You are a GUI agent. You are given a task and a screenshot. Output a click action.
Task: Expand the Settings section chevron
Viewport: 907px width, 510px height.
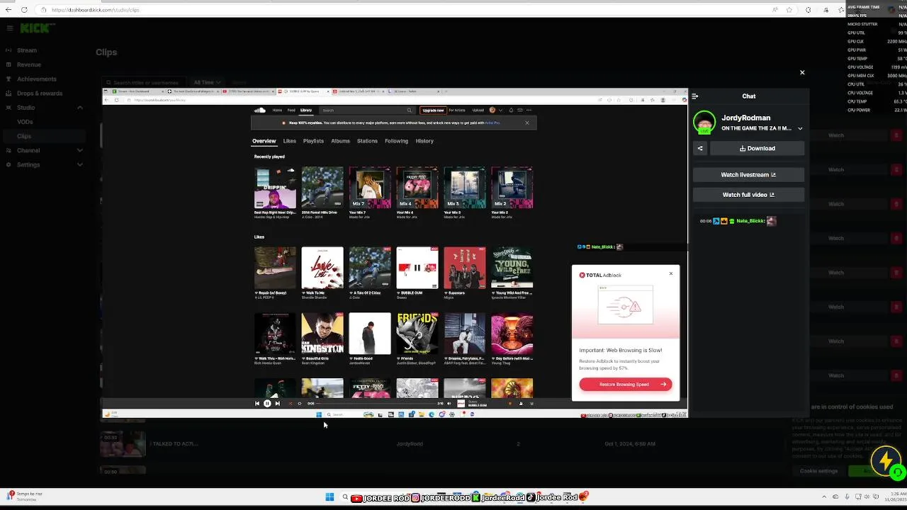(79, 164)
